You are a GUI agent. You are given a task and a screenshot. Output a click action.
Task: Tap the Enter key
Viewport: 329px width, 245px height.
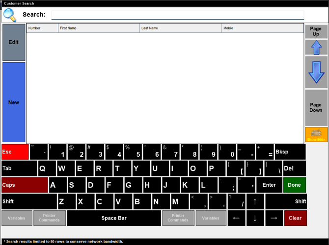[269, 185]
